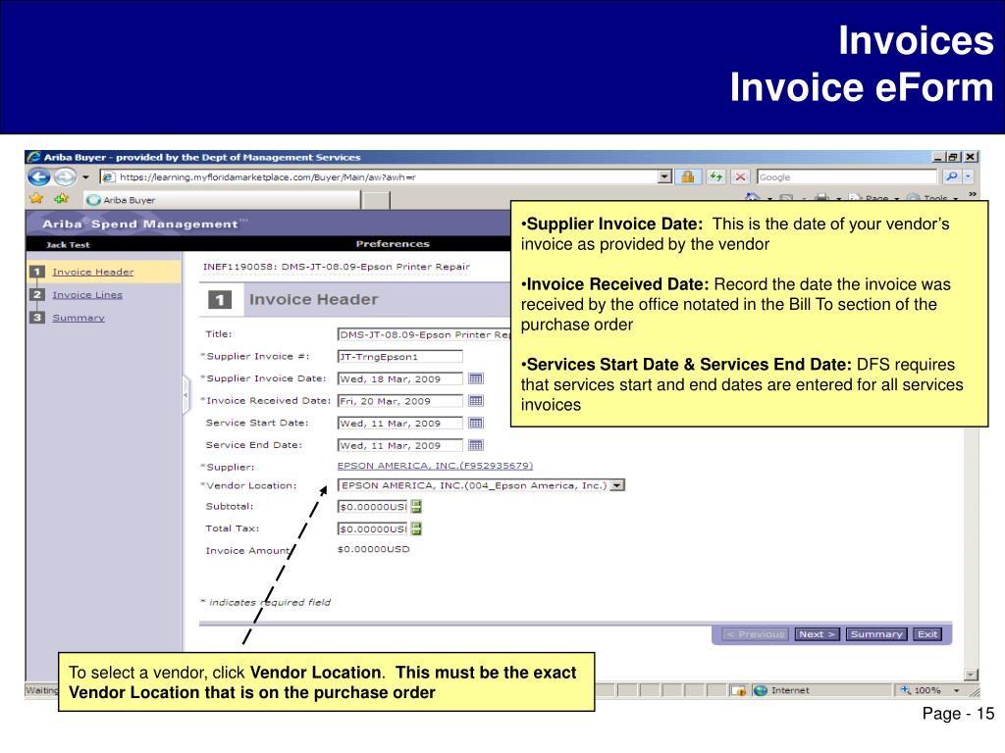1005x753 pixels.
Task: Click the Service Start Date field
Action: [x=400, y=424]
